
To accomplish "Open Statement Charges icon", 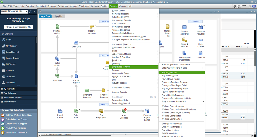I will pyautogui.click(x=87, y=90).
